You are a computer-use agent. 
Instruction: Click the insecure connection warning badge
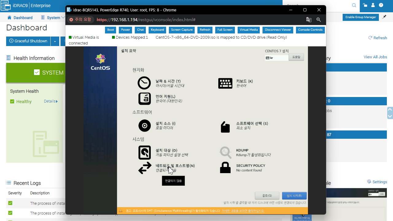(80, 20)
